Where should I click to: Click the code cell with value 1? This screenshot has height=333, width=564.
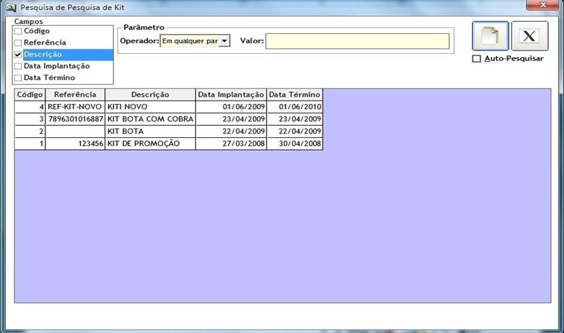pos(30,143)
